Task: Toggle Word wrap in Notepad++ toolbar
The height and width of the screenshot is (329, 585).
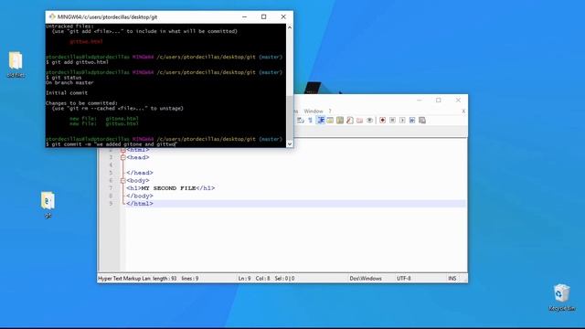Action: [x=301, y=120]
